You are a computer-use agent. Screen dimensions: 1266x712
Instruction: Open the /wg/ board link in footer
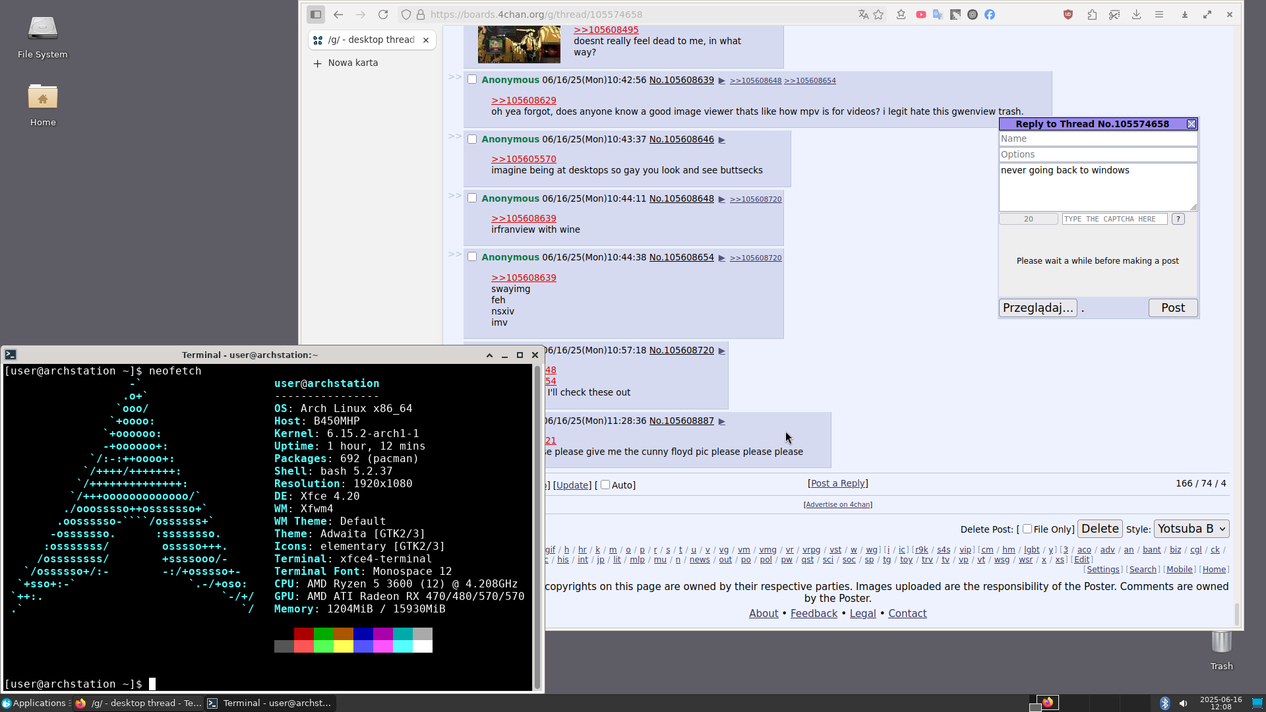coord(871,550)
